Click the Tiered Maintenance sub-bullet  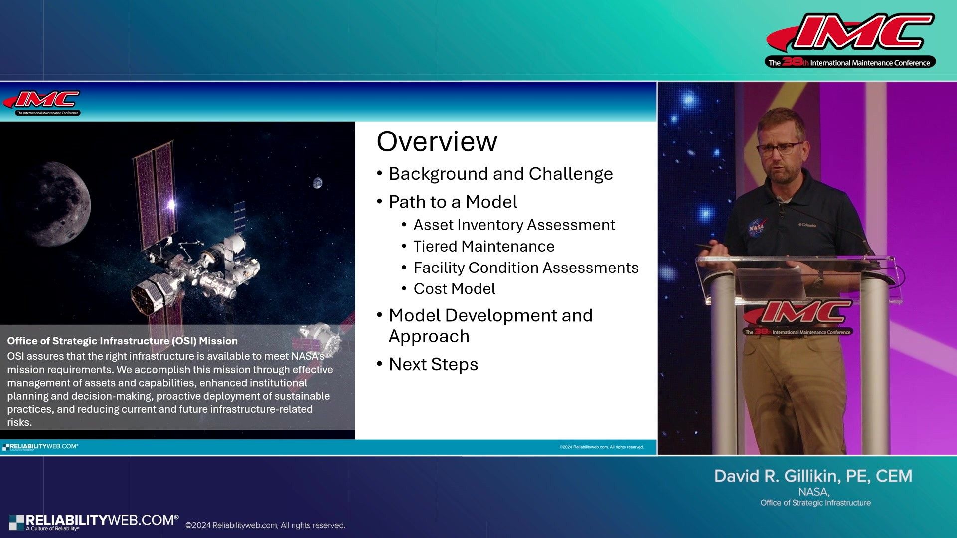(483, 246)
